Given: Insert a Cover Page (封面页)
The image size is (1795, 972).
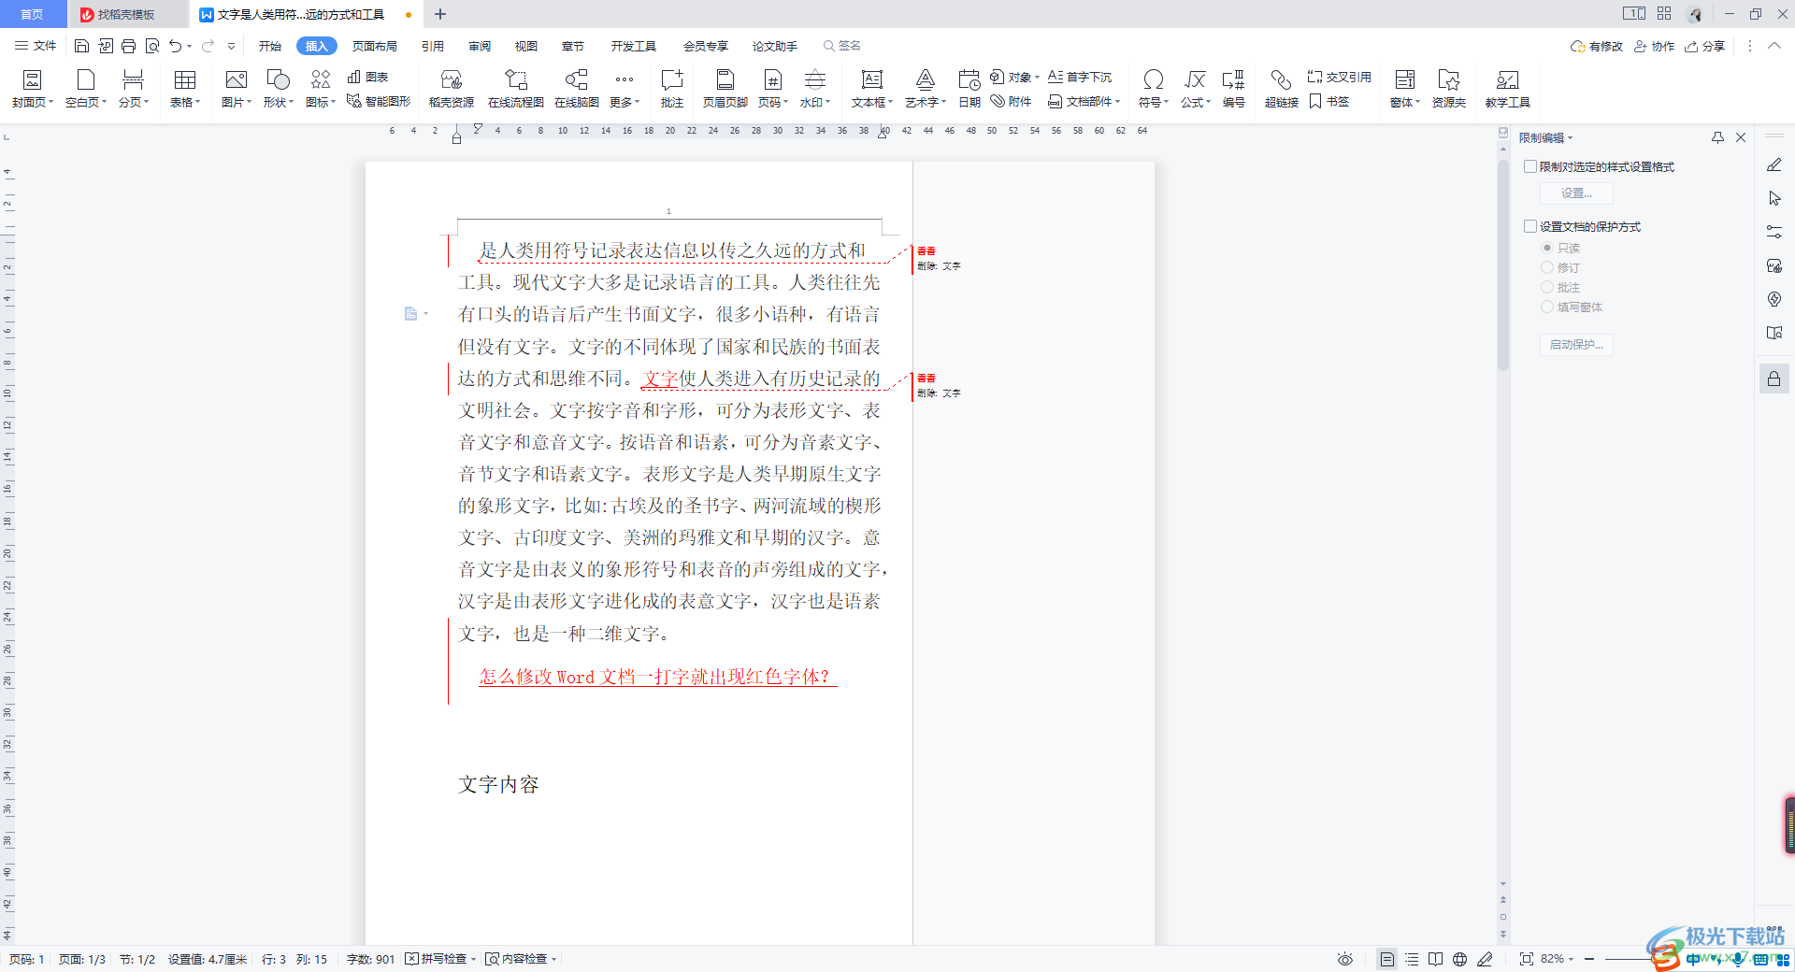Looking at the screenshot, I should pyautogui.click(x=33, y=89).
